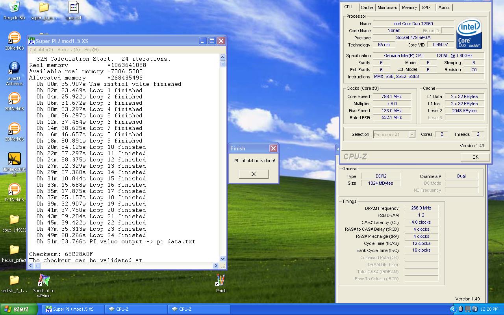This screenshot has width=504, height=315.
Task: Click the FSB:DRAM value 1:2
Action: pyautogui.click(x=421, y=215)
